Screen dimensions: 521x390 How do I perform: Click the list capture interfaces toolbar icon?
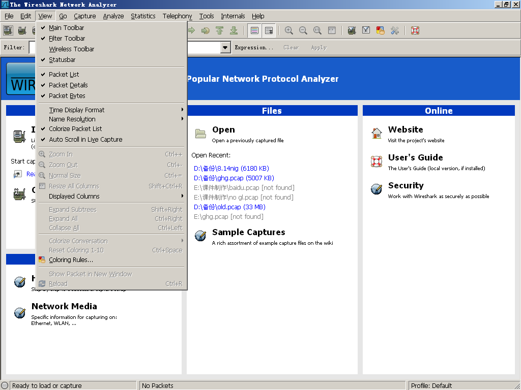[x=8, y=30]
